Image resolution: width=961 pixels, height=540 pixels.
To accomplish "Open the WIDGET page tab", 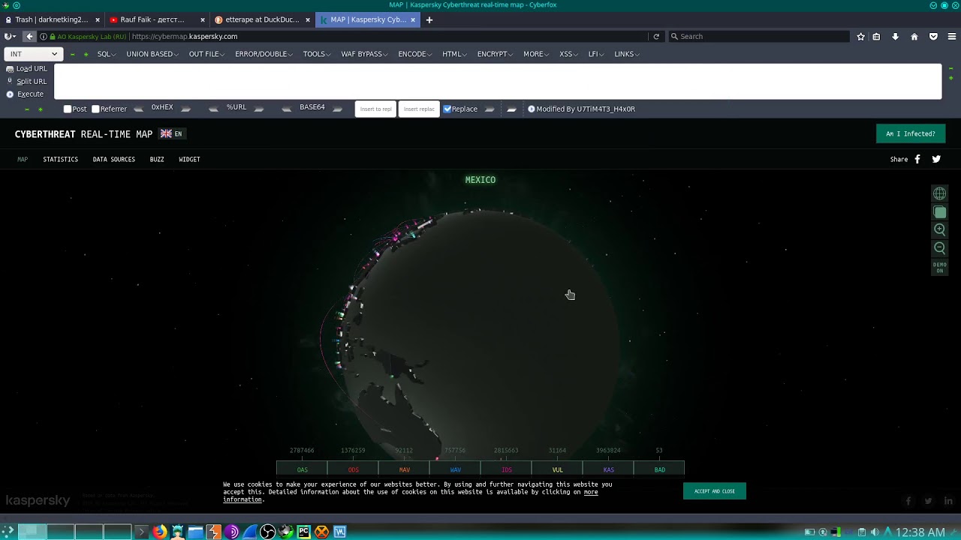I will [x=189, y=159].
